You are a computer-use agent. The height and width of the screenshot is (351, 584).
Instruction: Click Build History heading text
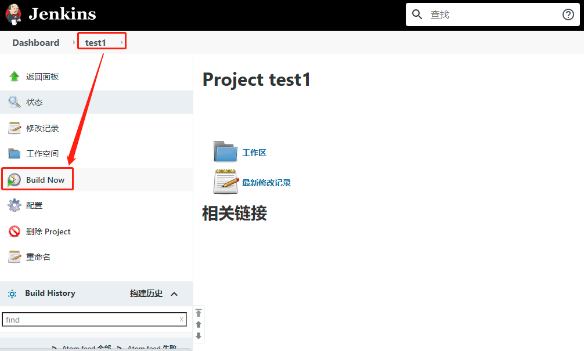[x=51, y=294]
